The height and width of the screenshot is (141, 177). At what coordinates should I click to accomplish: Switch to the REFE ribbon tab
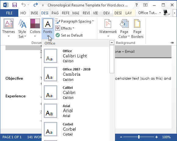tap(66, 13)
